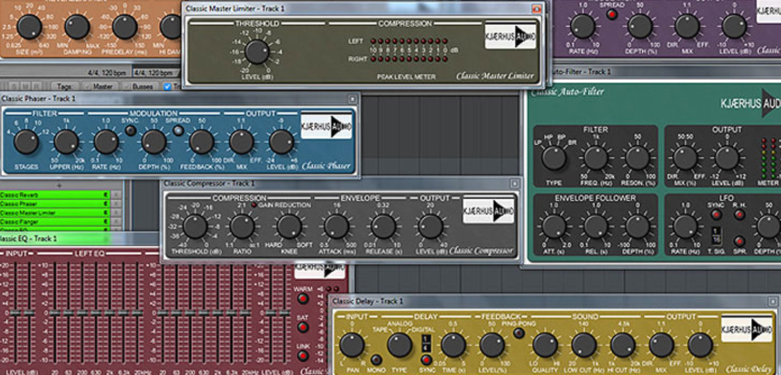The height and width of the screenshot is (375, 781).
Task: Click the Predelay knob in the orange reverb plugin
Action: click(x=124, y=27)
